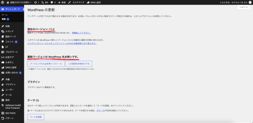Image resolution: width=253 pixels, height=123 pixels.
Task: Click the ブログパーツ icon
Action: coord(3,52)
